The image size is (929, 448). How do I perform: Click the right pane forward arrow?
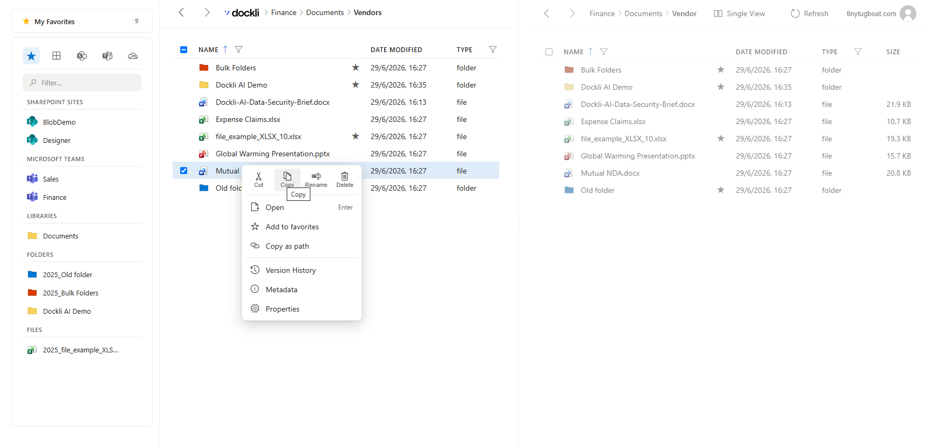pyautogui.click(x=572, y=13)
